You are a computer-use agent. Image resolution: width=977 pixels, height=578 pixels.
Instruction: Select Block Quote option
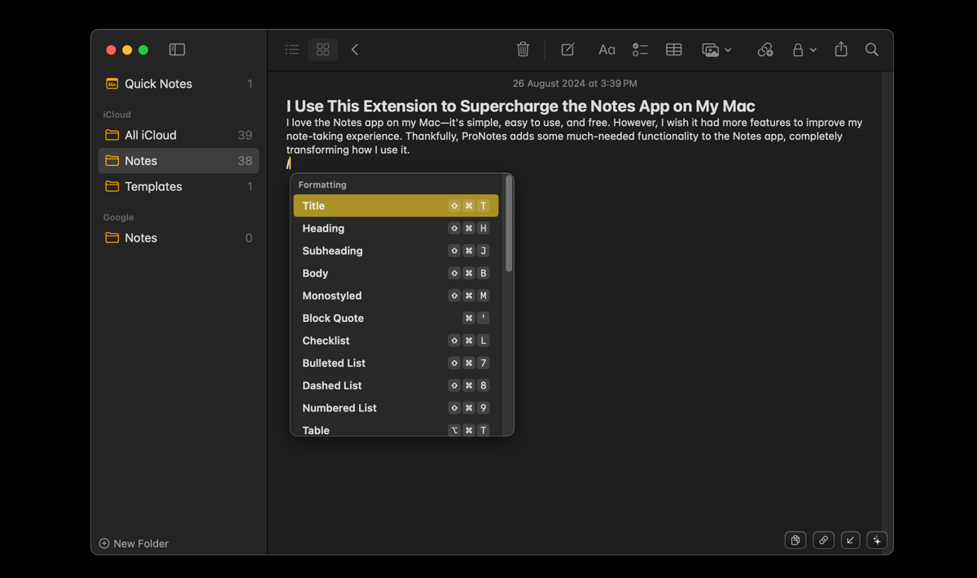click(396, 318)
